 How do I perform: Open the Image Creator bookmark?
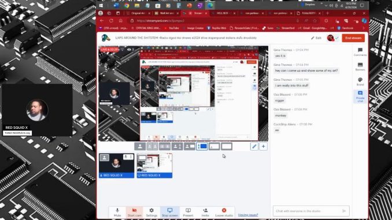(193, 28)
